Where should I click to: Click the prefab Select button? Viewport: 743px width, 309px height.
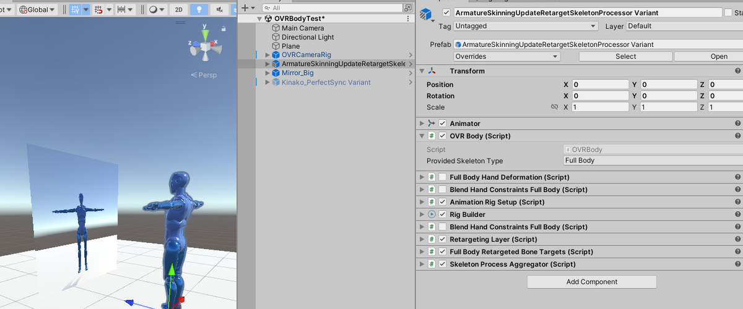[625, 56]
